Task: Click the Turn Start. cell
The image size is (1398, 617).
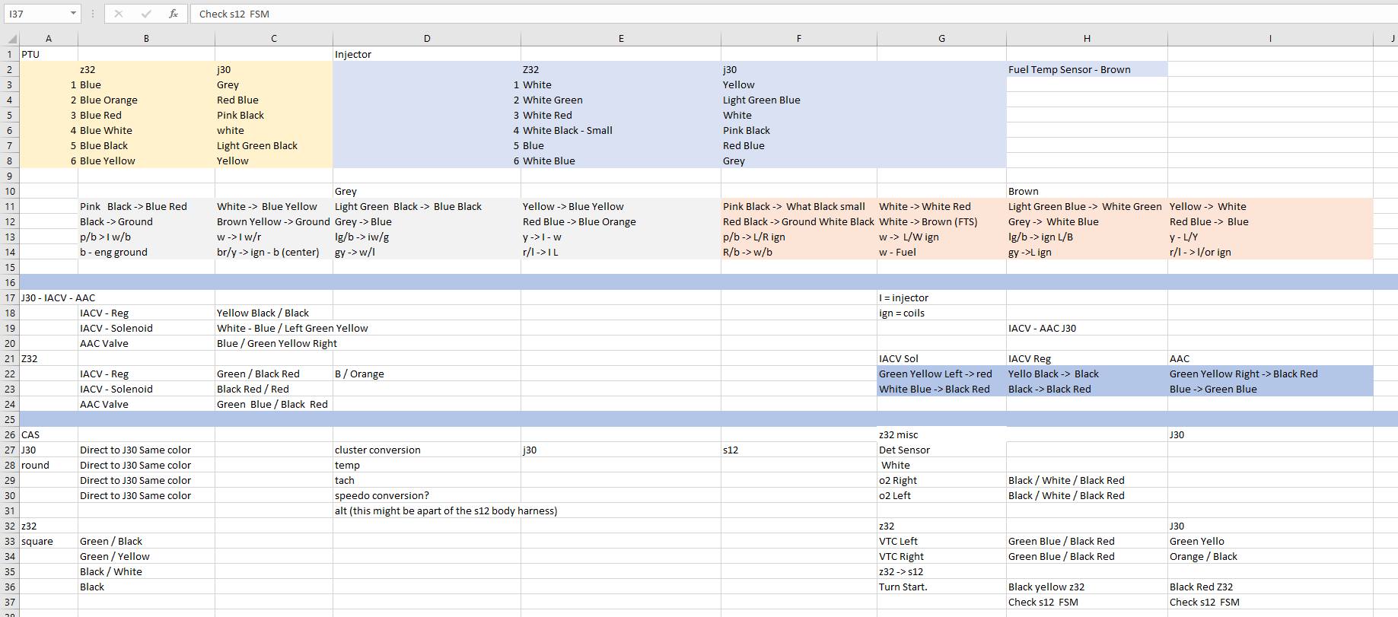Action: point(941,587)
